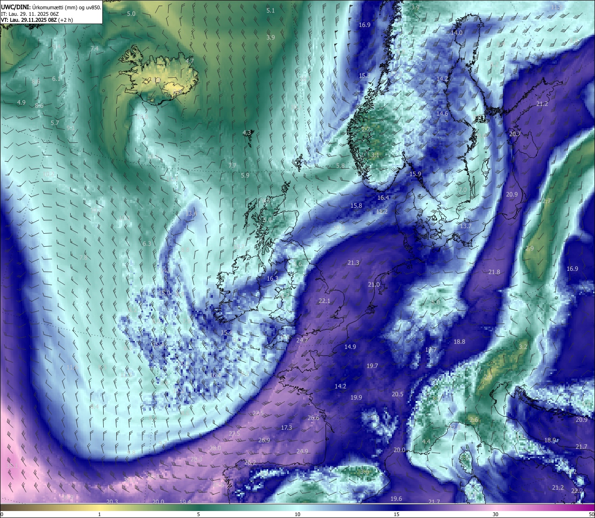Click the 5.0 value on the map
Viewport: 595px width, 518px height.
pyautogui.click(x=131, y=14)
